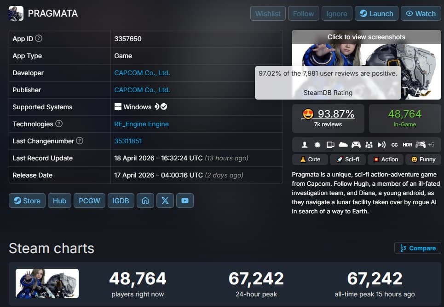444x307 pixels.
Task: Open the IGDB link button
Action: coord(121,201)
